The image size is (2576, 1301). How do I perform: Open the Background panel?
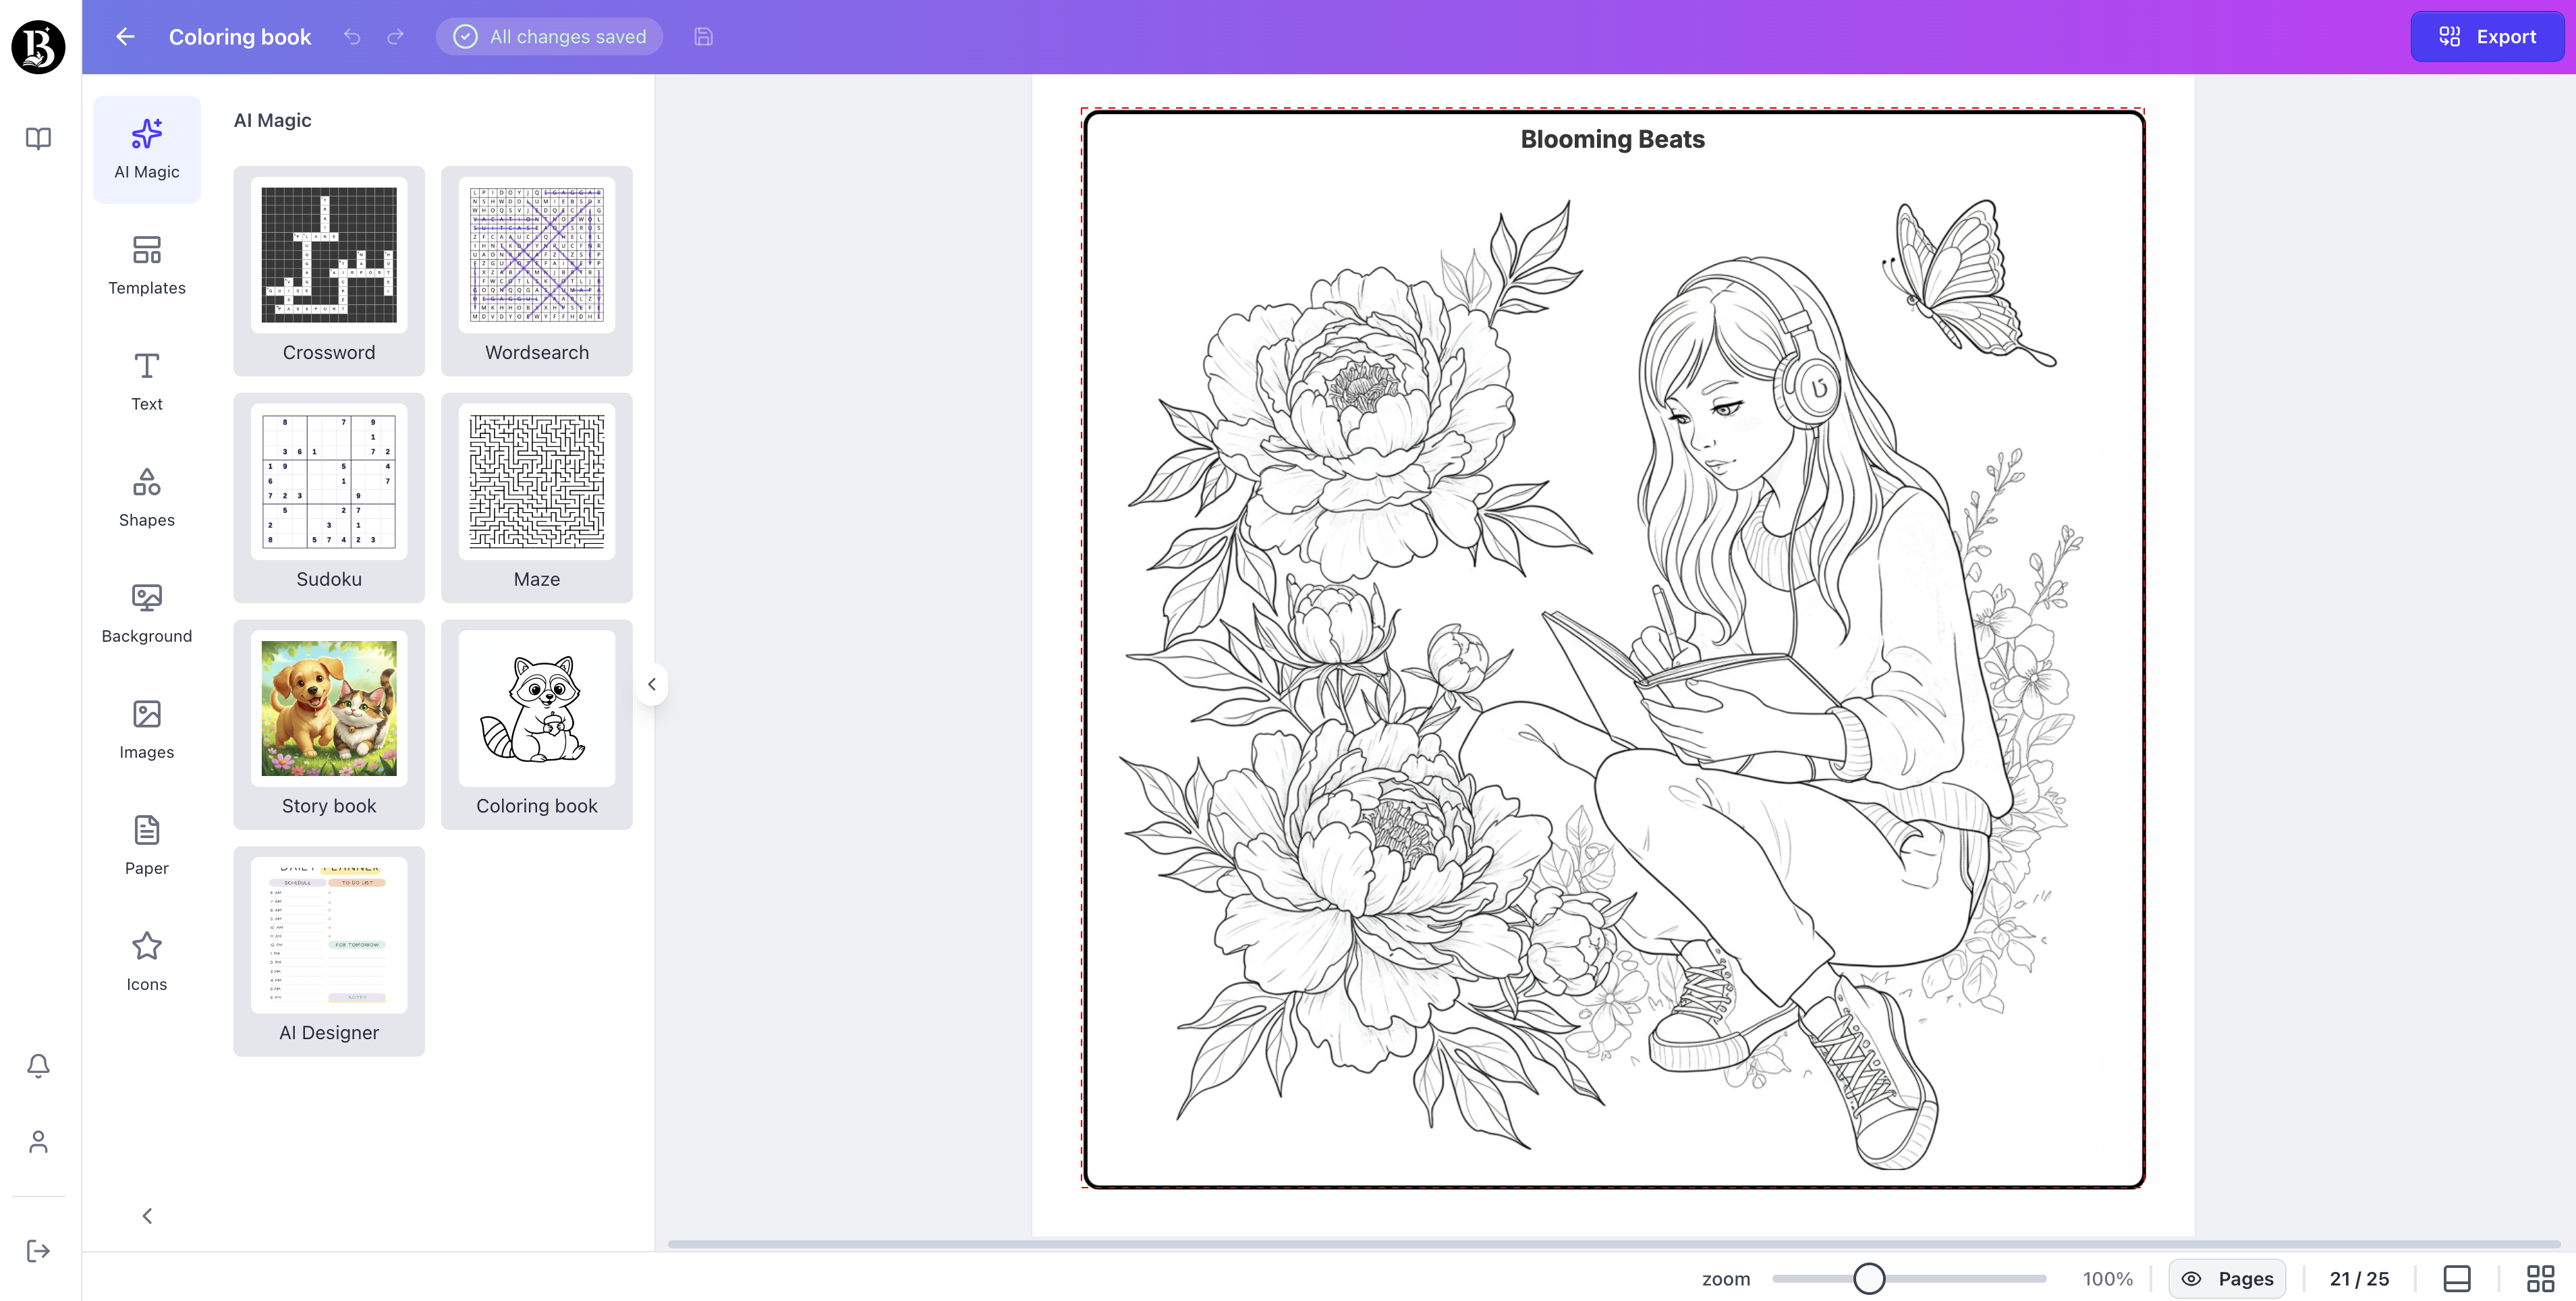click(147, 613)
